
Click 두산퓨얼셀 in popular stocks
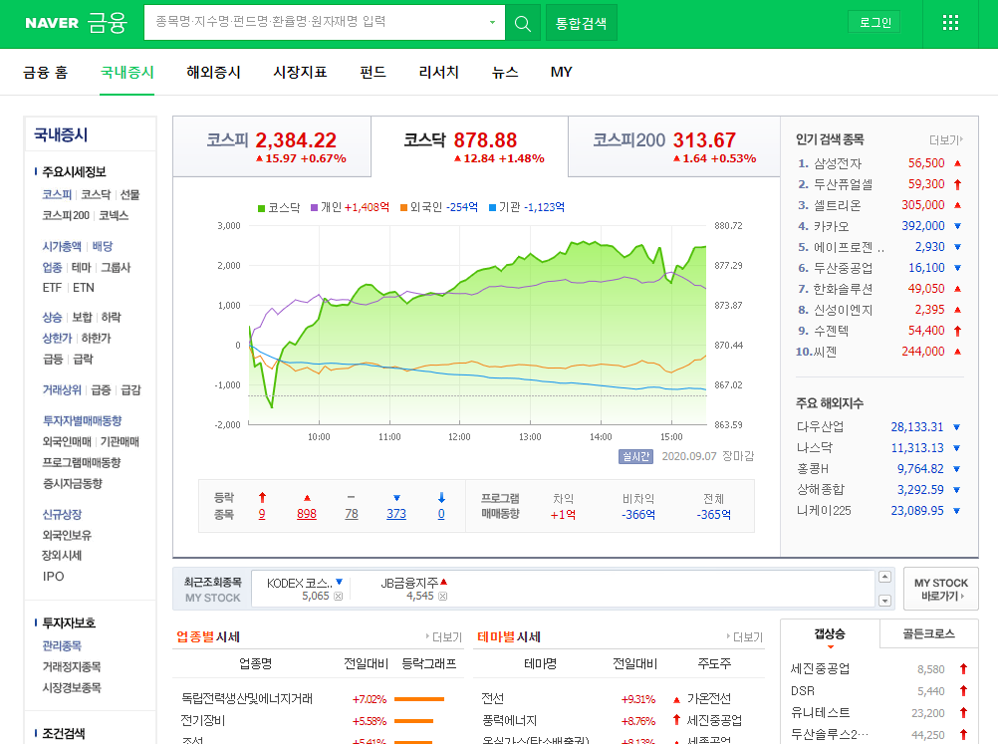843,184
